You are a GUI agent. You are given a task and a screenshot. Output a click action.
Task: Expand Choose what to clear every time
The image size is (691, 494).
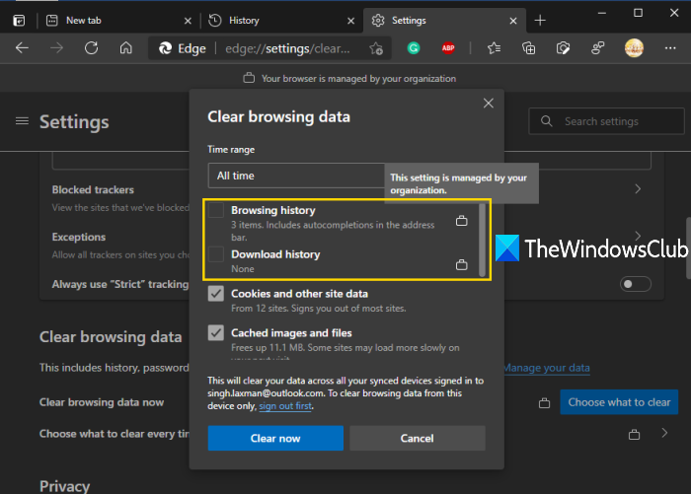click(663, 434)
